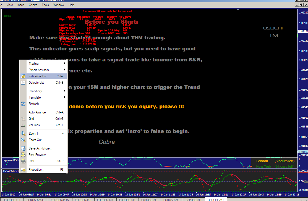The height and width of the screenshot is (201, 308).
Task: Click the Save As Picture icon
Action: coord(23,148)
